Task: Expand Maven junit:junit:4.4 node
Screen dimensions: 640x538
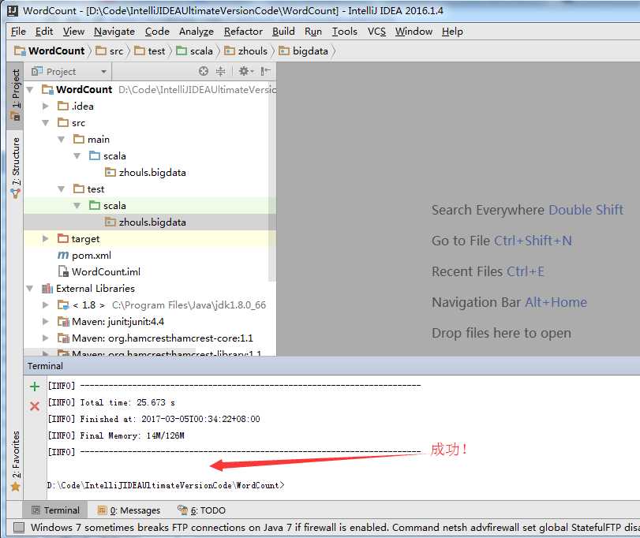Action: [45, 322]
